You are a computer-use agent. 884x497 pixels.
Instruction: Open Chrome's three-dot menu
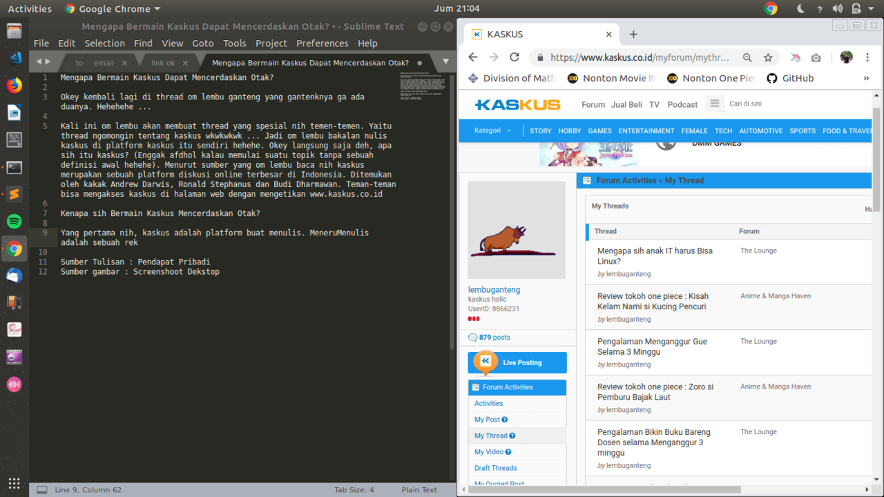pyautogui.click(x=867, y=57)
